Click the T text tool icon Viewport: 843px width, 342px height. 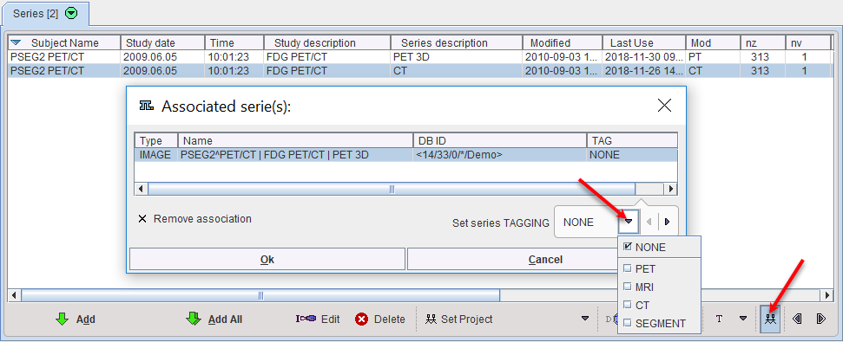coord(720,319)
